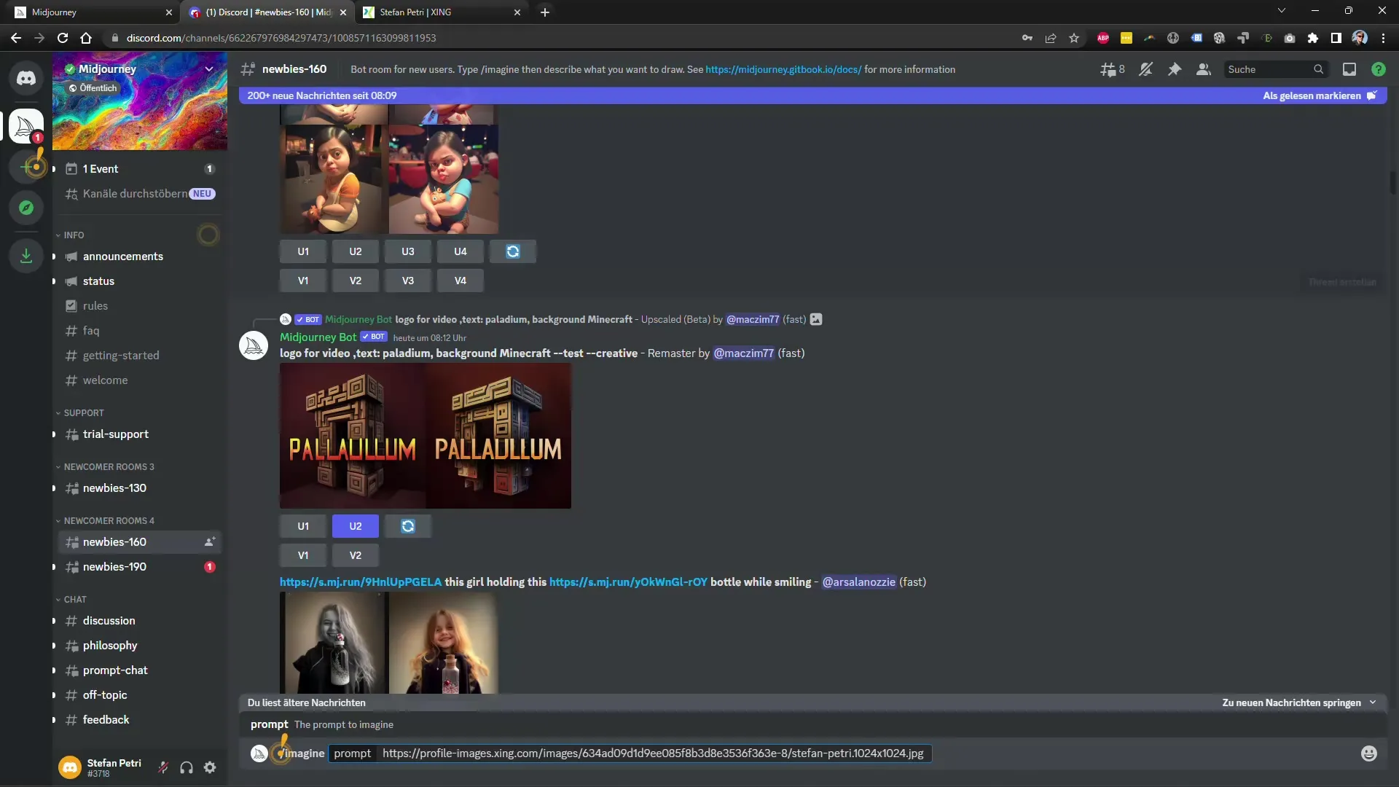Click the bottle image URL link
This screenshot has width=1399, height=787.
point(627,582)
